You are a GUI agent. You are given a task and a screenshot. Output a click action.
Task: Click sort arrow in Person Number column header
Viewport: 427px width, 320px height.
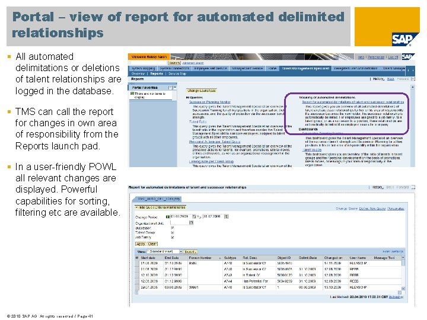[220, 258]
